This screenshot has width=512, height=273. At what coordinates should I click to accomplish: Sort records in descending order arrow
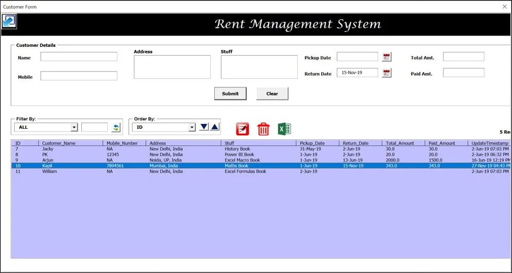tap(204, 126)
